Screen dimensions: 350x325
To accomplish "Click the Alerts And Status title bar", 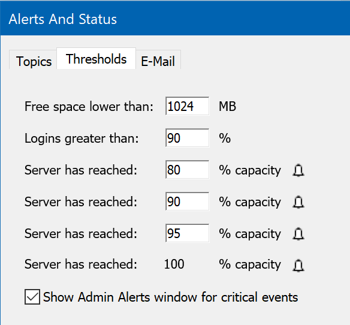I will point(175,19).
